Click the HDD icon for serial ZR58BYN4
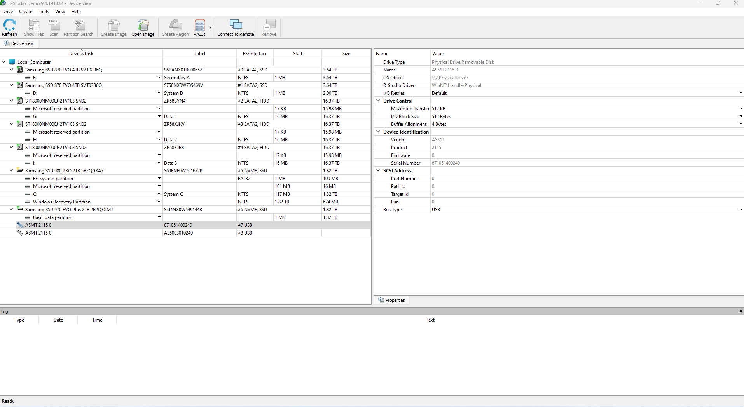This screenshot has width=744, height=407. 20,101
